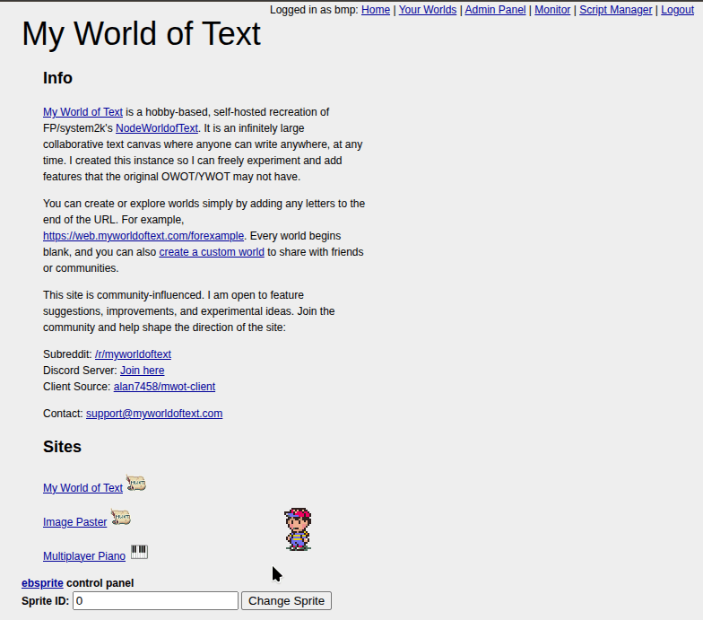Open the alan7458/mwot-client source link

(x=164, y=387)
